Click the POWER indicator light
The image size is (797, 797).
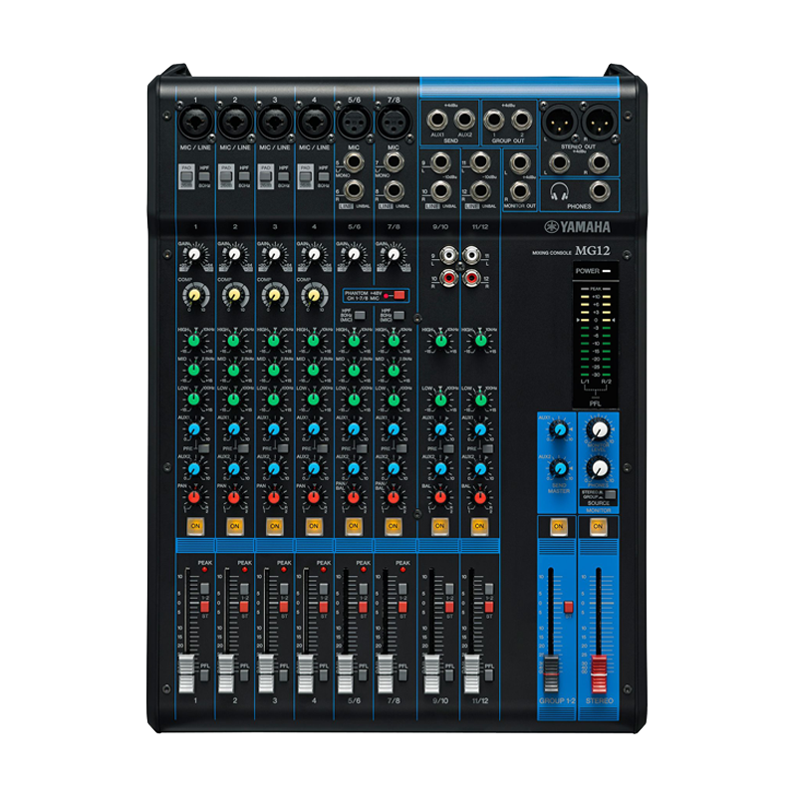click(607, 271)
